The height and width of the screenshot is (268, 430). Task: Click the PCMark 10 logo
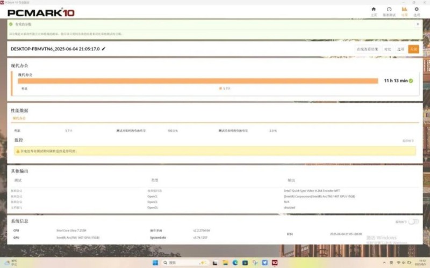[x=41, y=12]
